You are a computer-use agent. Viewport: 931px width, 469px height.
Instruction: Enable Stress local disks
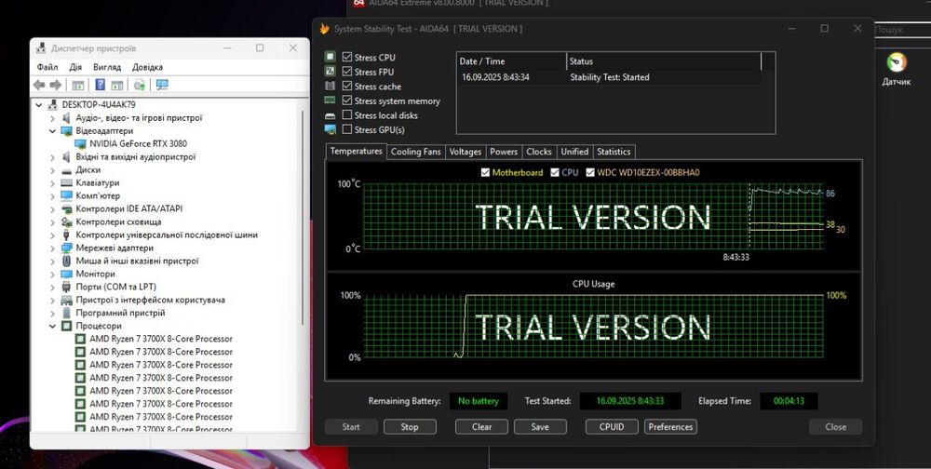(347, 115)
